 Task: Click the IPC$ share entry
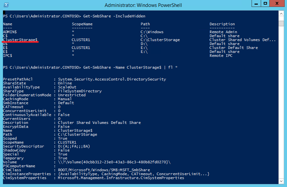(9, 56)
